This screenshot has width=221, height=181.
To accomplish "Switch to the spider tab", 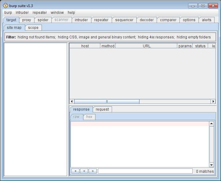I will (43, 20).
